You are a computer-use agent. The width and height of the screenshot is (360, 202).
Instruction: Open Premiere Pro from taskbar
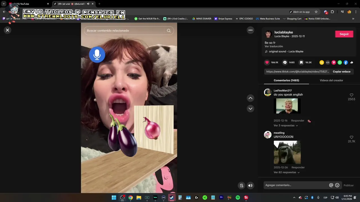[x=221, y=198]
